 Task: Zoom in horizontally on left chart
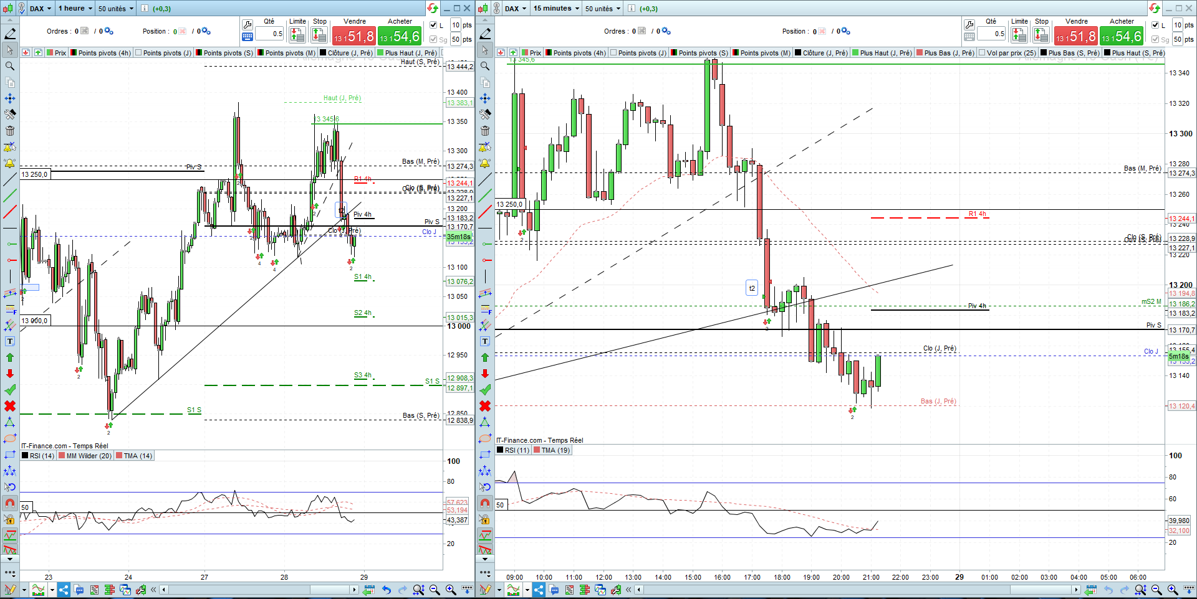[x=451, y=590]
